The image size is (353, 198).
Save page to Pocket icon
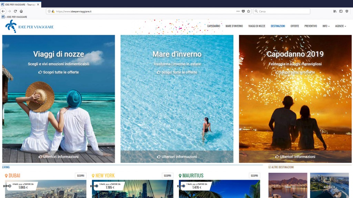coord(243,11)
